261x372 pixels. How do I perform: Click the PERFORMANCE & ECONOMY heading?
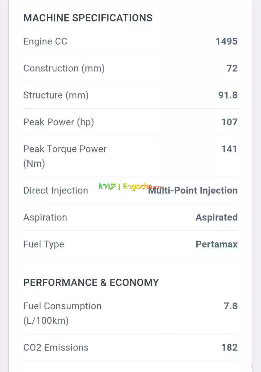(91, 283)
